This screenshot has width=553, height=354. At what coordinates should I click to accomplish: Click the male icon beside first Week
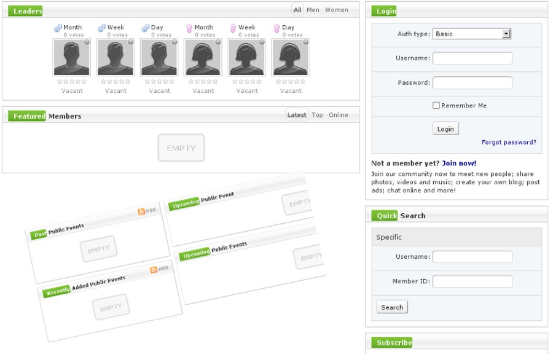click(101, 28)
